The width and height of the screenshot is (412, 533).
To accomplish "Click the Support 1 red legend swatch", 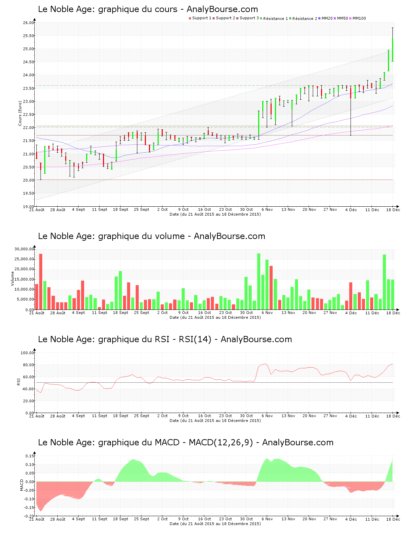I will 190,18.
